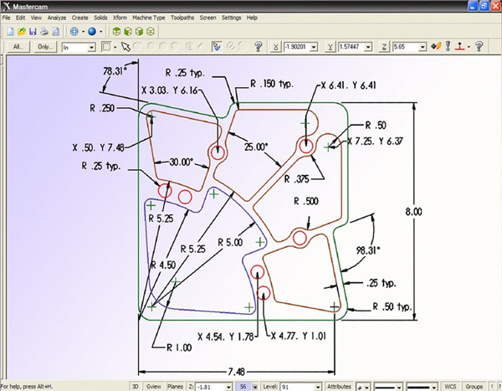The height and width of the screenshot is (391, 502).
Task: Click the 'Only...' selection button
Action: (45, 47)
